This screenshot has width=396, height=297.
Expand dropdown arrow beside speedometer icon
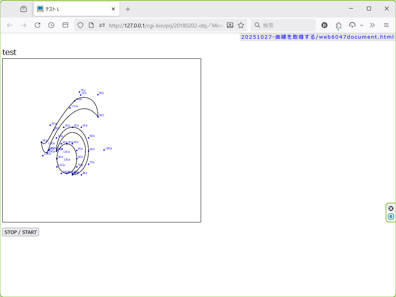click(x=362, y=25)
